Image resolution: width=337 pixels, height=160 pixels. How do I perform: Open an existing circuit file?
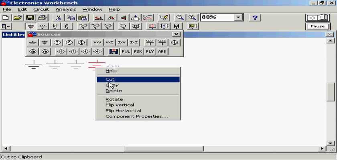[x=18, y=18]
